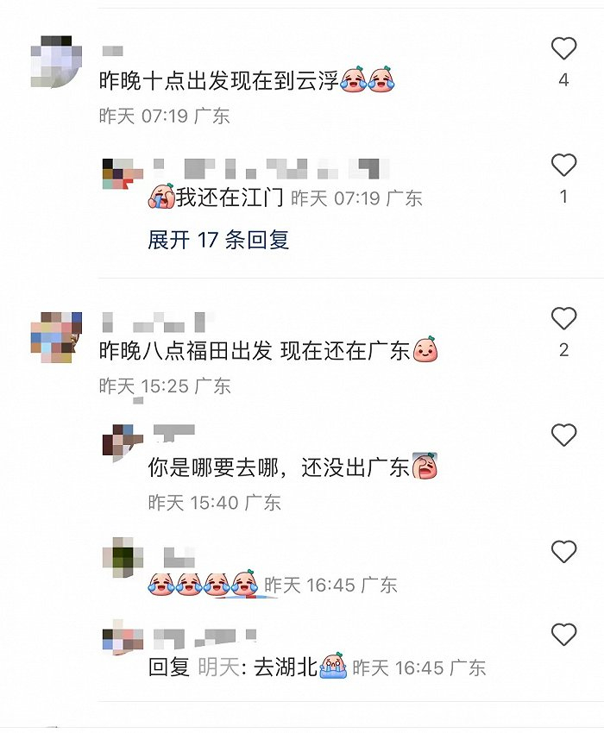Like the comment about arriving at 云浮
The height and width of the screenshot is (733, 604).
tap(563, 48)
